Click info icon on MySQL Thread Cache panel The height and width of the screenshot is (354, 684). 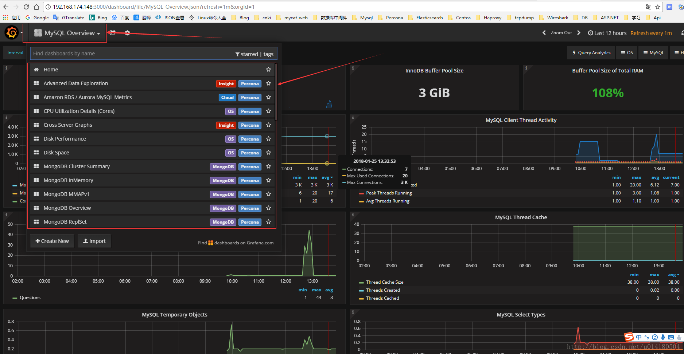pyautogui.click(x=353, y=215)
